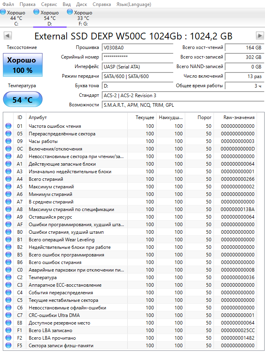Click the Прошивка field V0308A0

pyautogui.click(x=137, y=48)
